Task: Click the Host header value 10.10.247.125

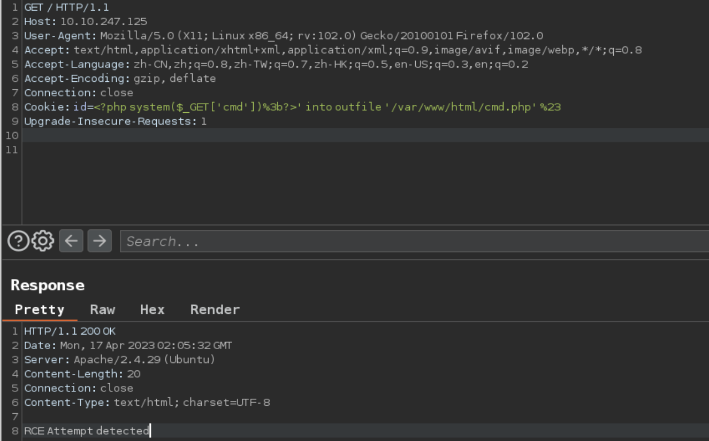Action: tap(103, 22)
